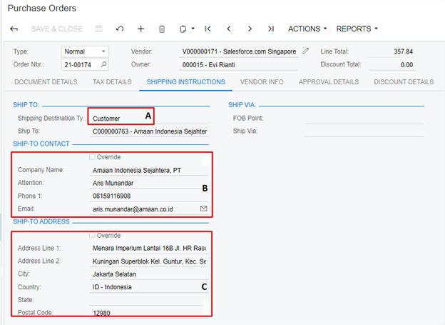The height and width of the screenshot is (325, 445).
Task: Jump to the last record
Action: click(271, 29)
